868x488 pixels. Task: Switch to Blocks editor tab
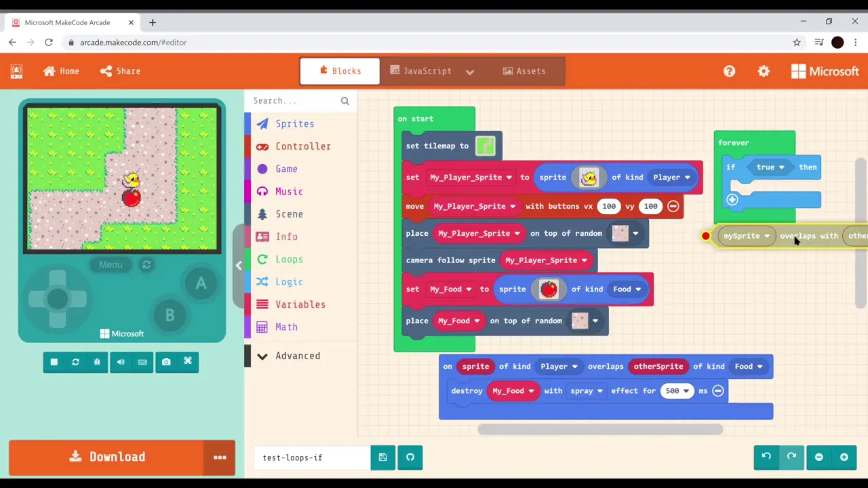[340, 70]
